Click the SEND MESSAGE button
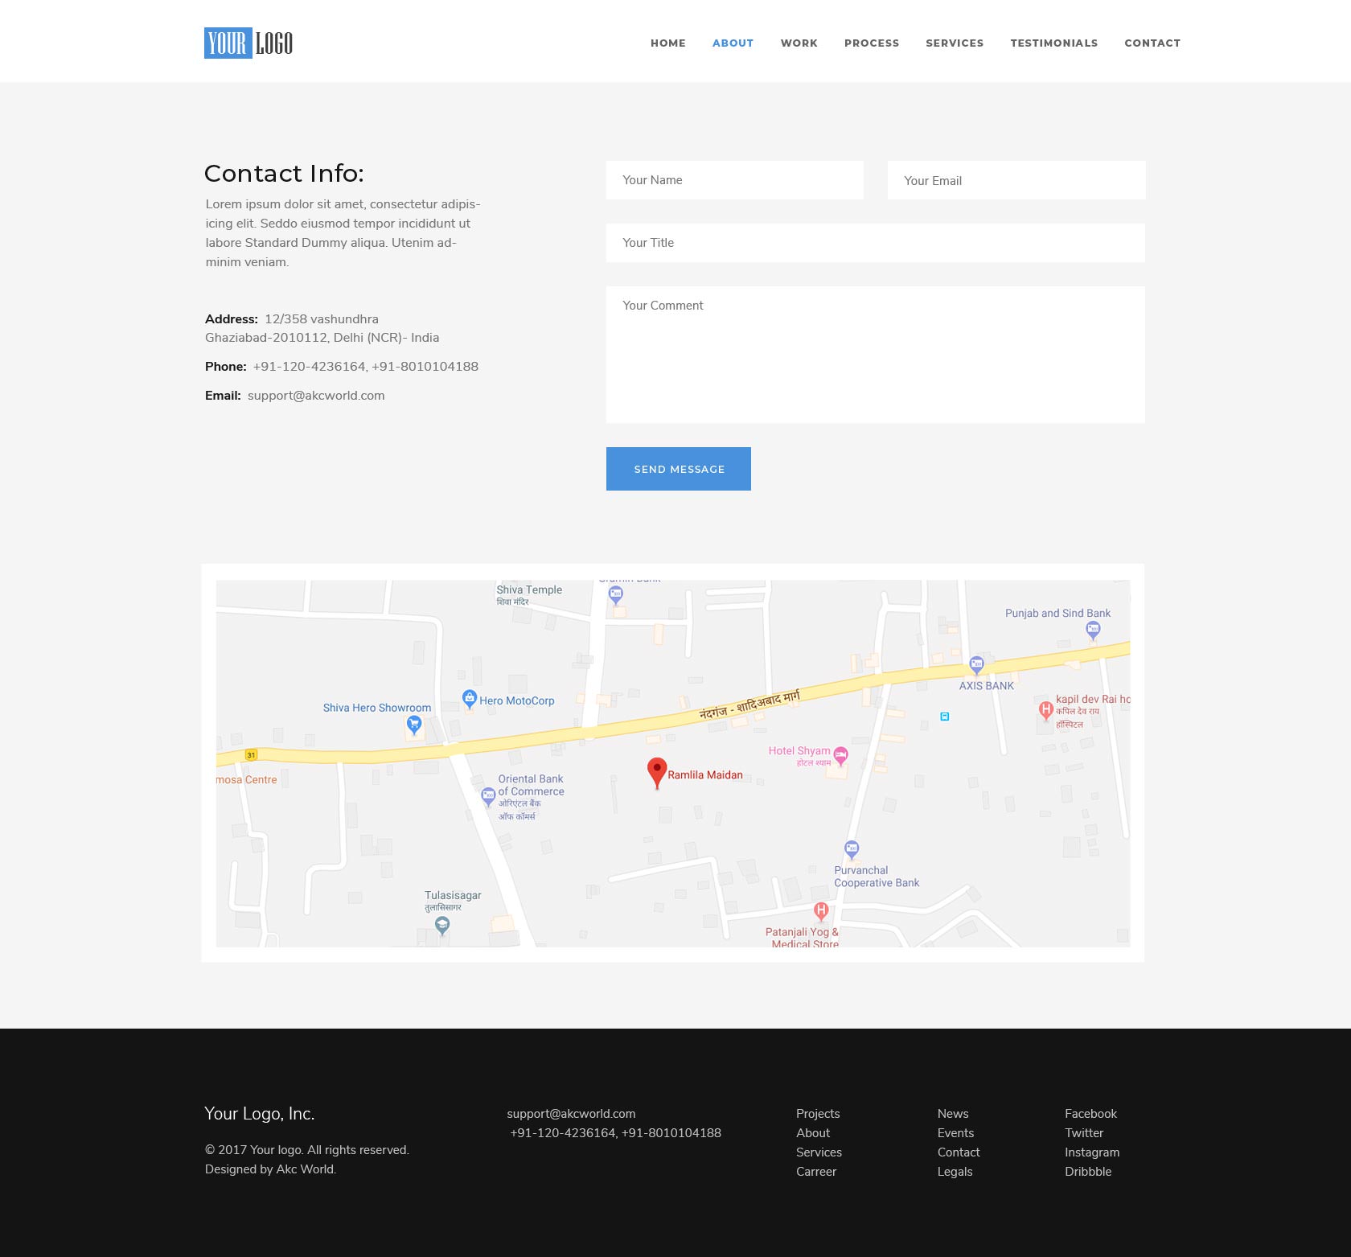Viewport: 1351px width, 1257px height. tap(679, 469)
